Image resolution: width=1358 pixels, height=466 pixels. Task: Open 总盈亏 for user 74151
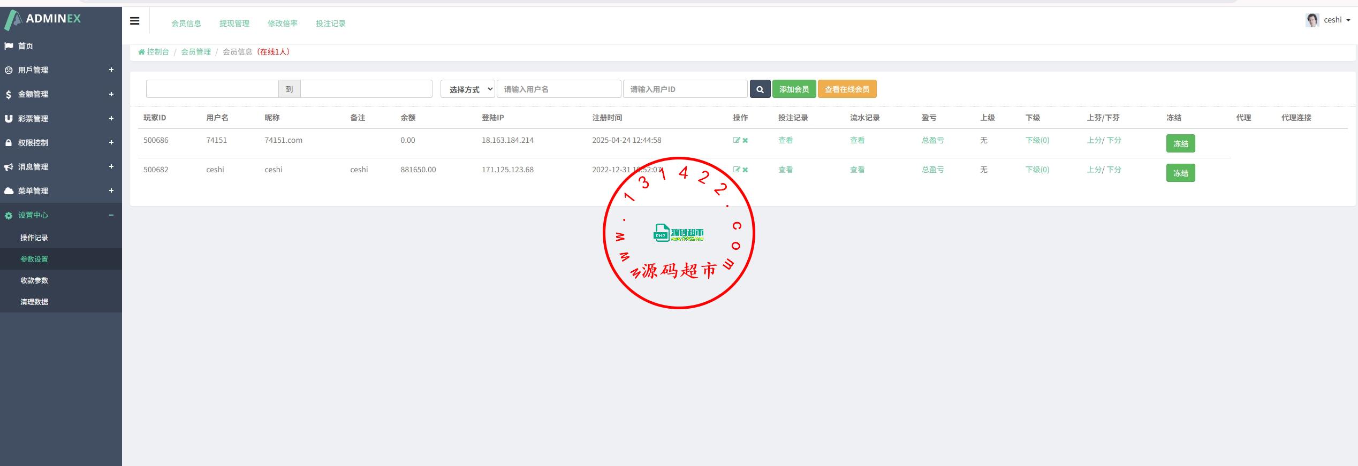(x=933, y=140)
